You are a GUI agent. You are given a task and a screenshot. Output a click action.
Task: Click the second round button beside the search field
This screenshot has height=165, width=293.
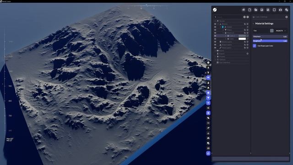(x=248, y=17)
